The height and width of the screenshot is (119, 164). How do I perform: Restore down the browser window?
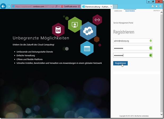click(x=153, y=2)
